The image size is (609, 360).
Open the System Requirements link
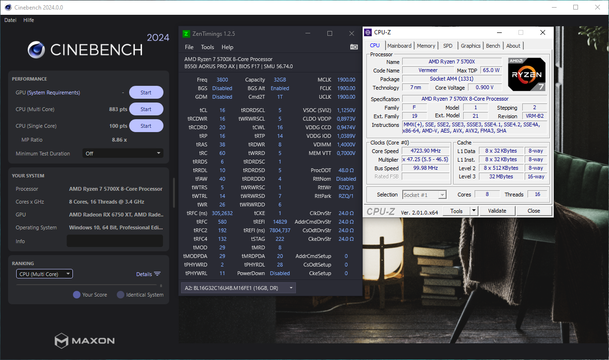click(53, 93)
